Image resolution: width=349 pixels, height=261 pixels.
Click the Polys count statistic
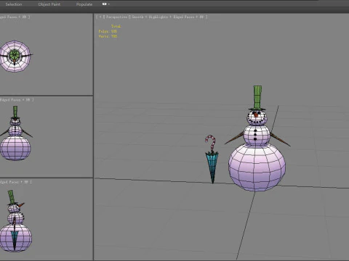tap(108, 31)
